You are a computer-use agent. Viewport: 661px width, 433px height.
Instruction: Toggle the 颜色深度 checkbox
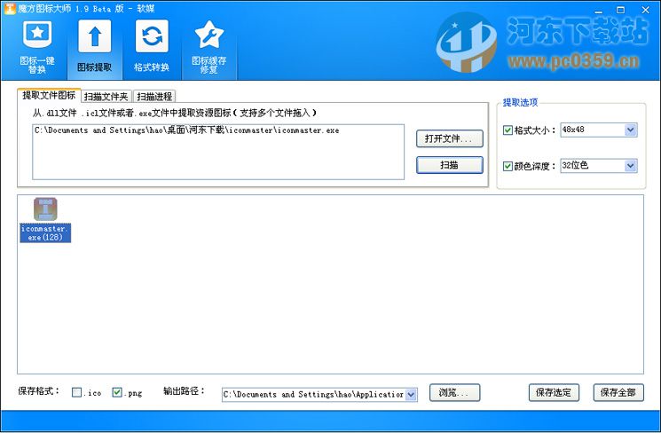coord(508,166)
